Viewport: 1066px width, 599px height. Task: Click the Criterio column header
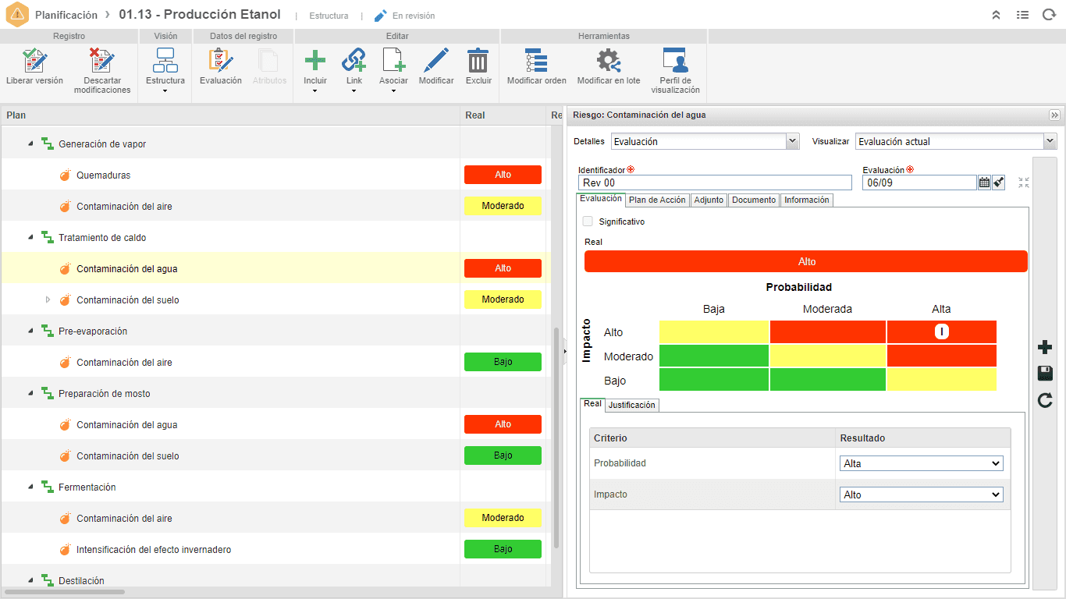click(x=712, y=438)
